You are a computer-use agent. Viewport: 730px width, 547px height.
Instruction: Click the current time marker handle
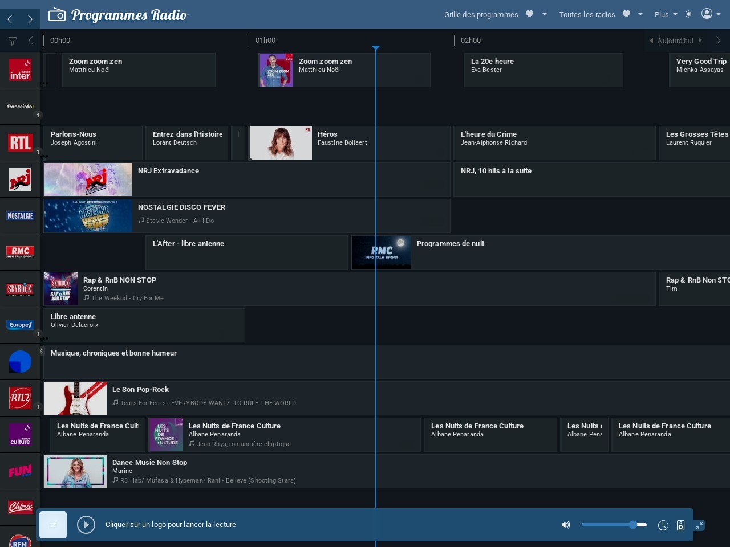point(375,48)
